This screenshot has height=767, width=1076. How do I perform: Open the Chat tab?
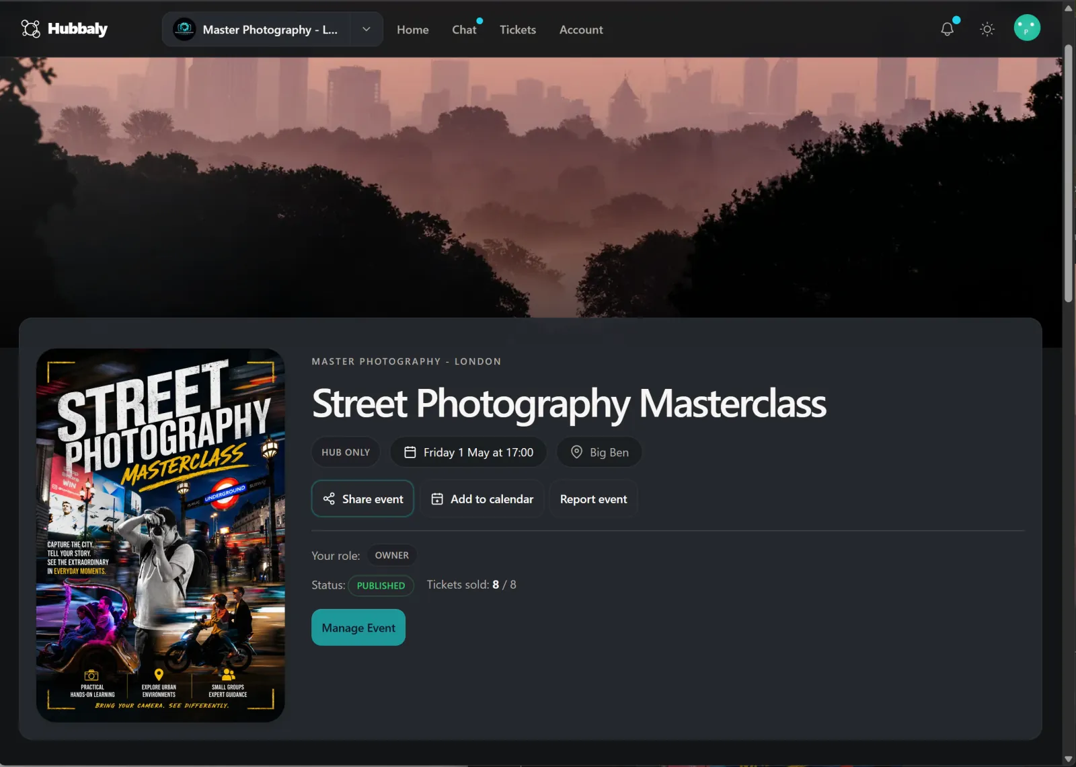coord(464,30)
